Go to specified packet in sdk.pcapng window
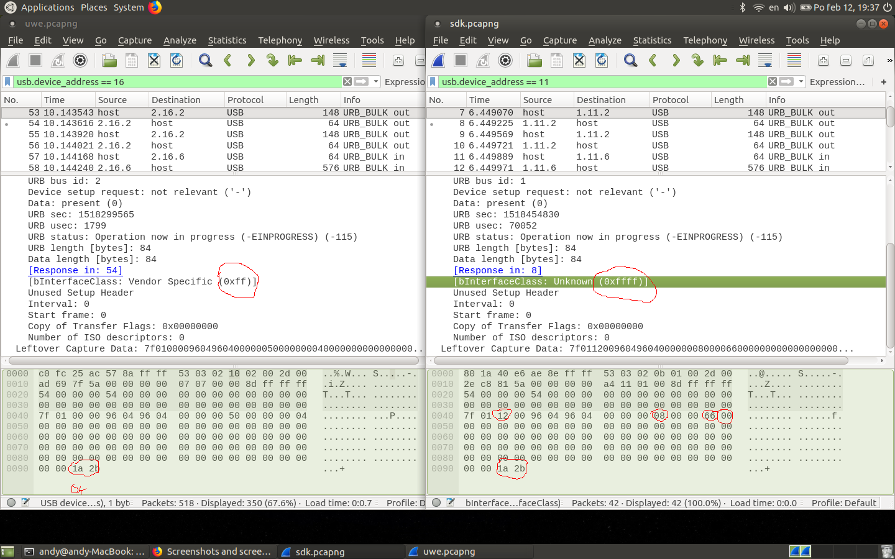 [697, 60]
